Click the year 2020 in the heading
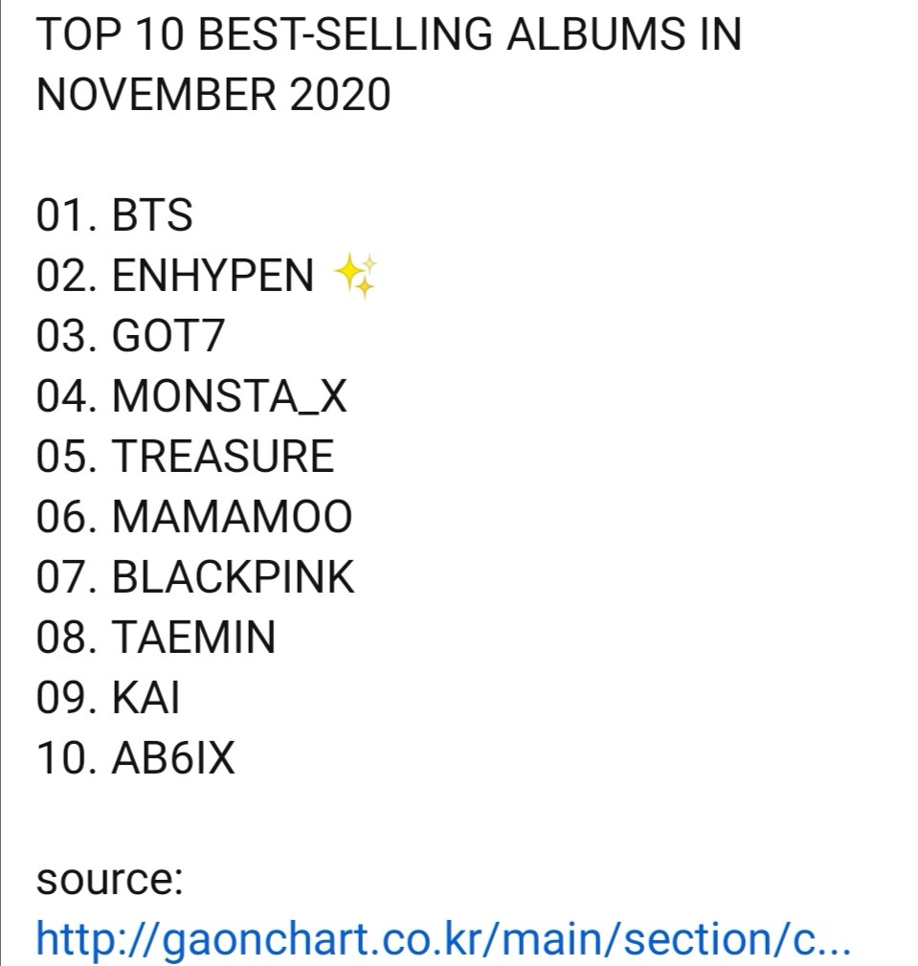 click(352, 95)
